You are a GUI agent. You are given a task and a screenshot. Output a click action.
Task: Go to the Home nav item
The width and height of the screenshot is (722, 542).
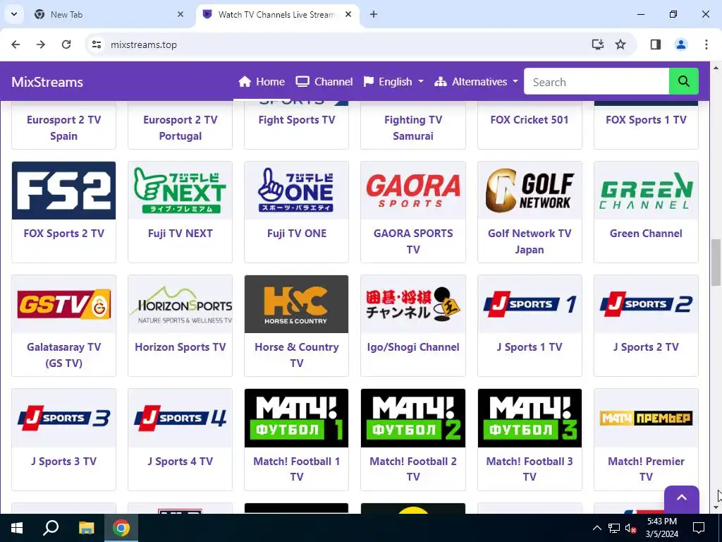point(262,82)
